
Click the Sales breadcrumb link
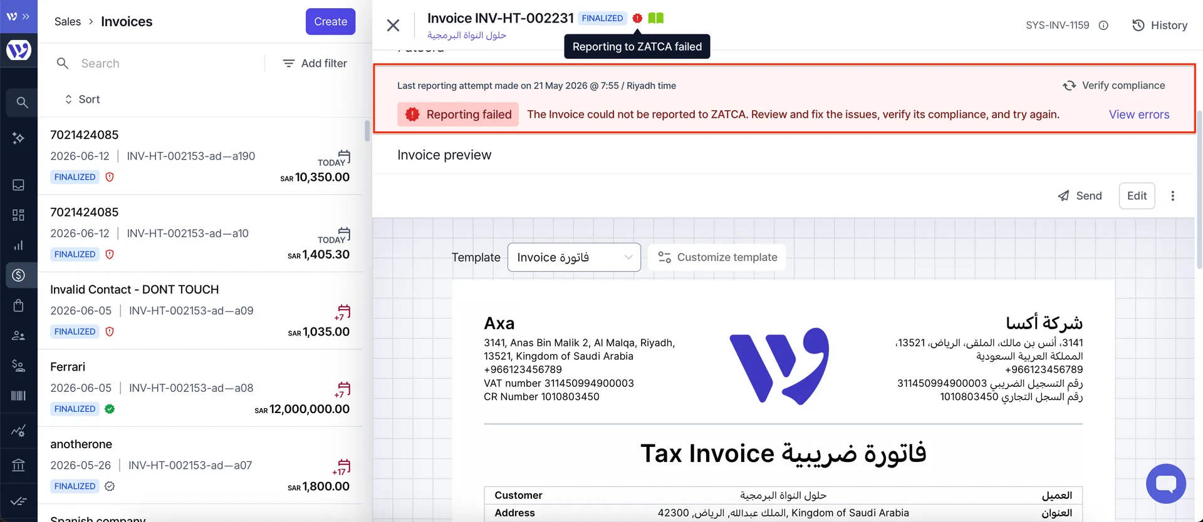pos(68,21)
